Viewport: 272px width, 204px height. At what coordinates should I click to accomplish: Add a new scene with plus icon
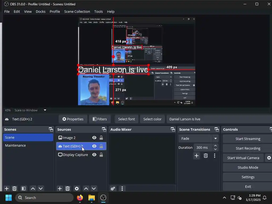(7, 189)
